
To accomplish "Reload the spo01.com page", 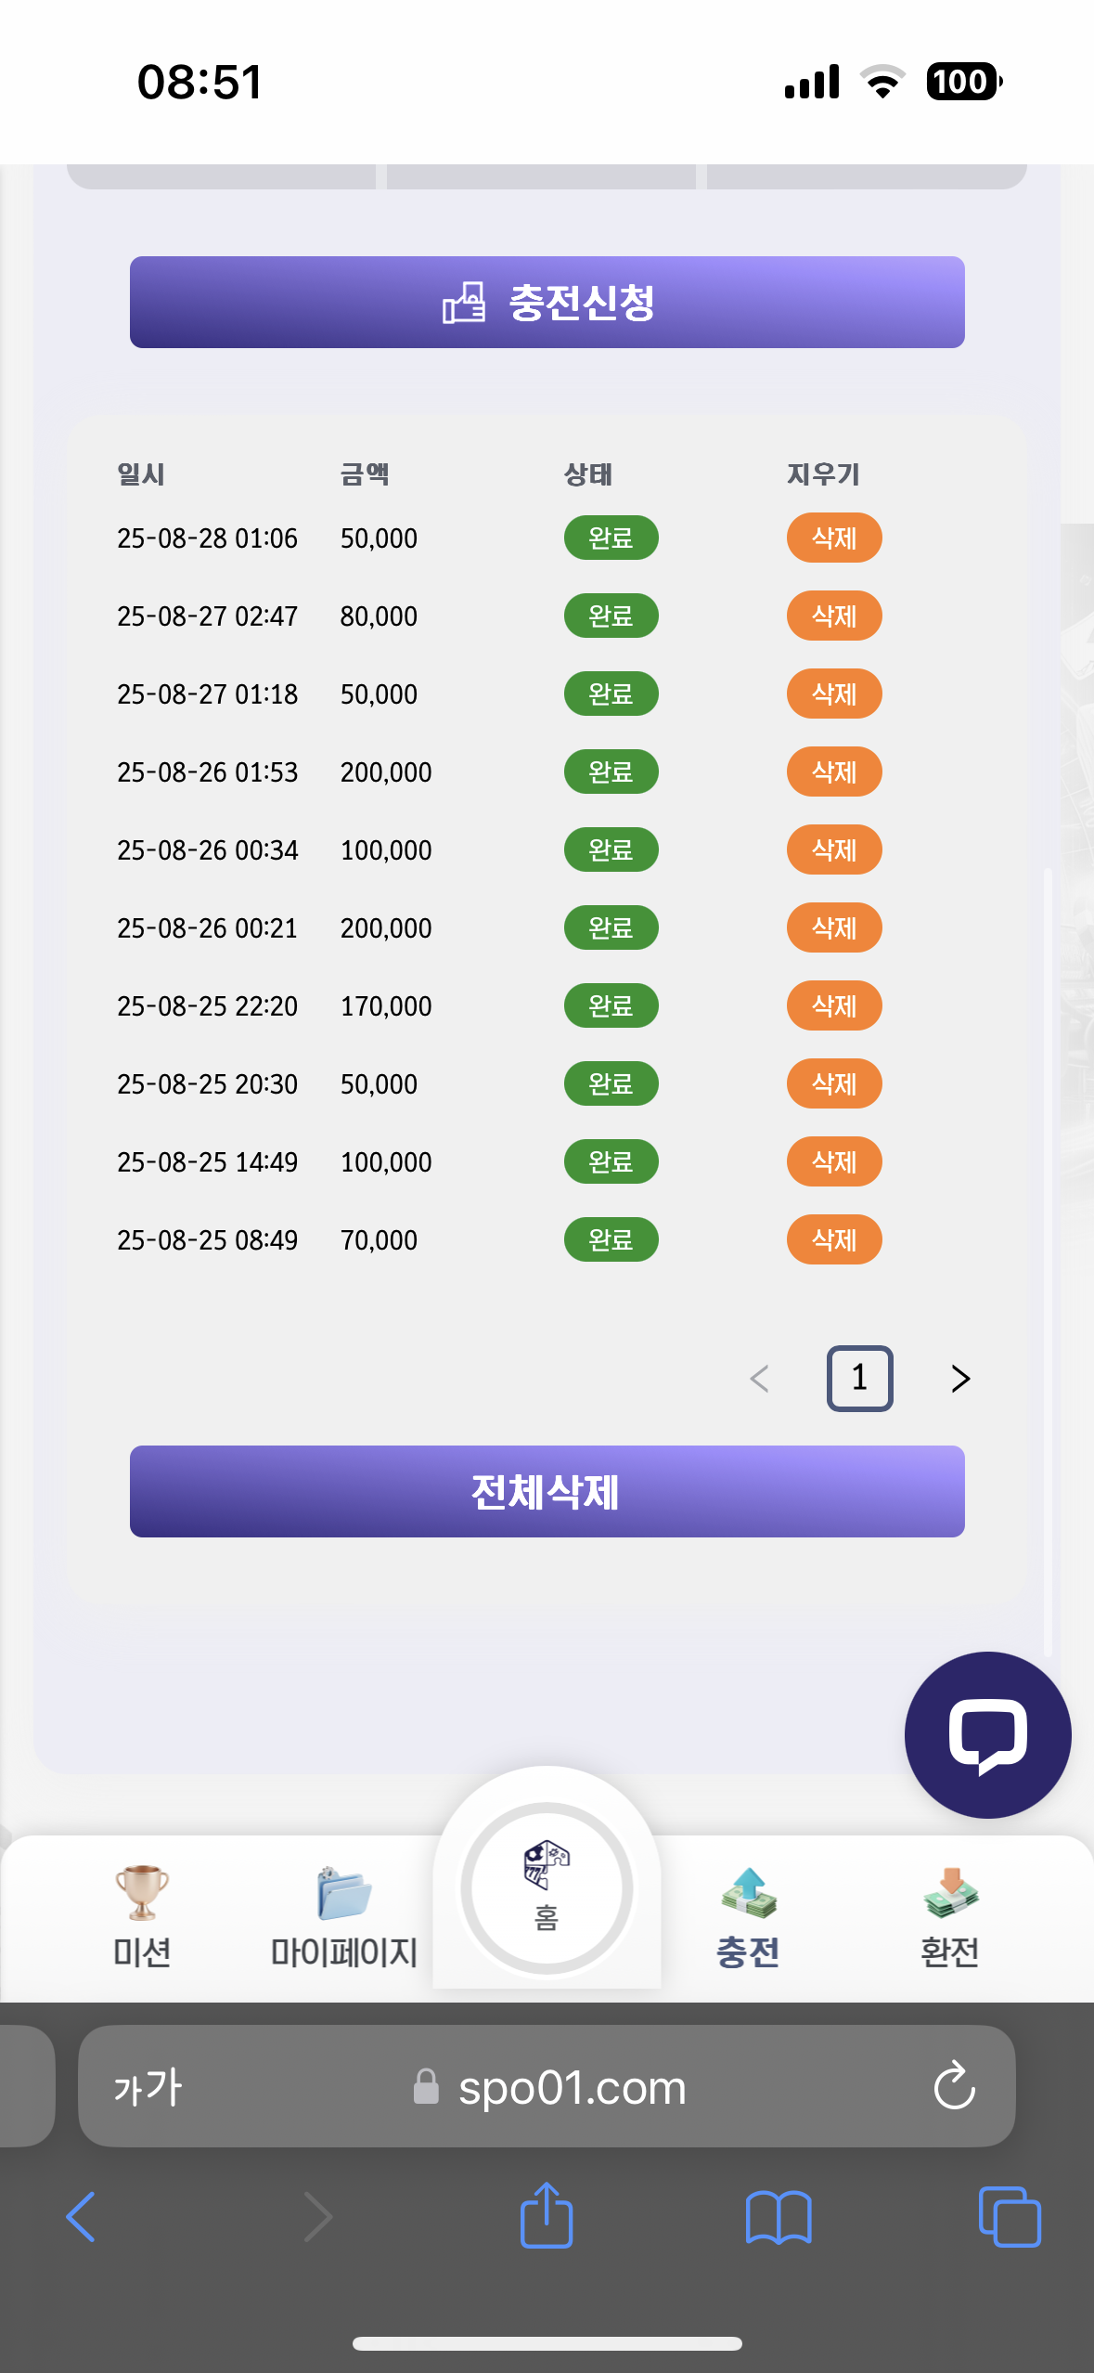I will pyautogui.click(x=954, y=2086).
